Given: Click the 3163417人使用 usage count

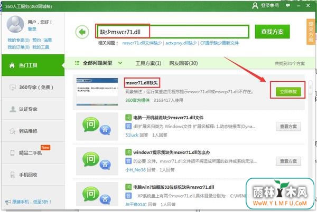Looking at the screenshot, I should coord(169,100).
